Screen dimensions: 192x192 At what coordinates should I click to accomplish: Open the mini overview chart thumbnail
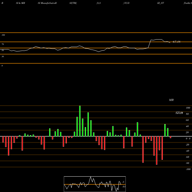(95, 184)
